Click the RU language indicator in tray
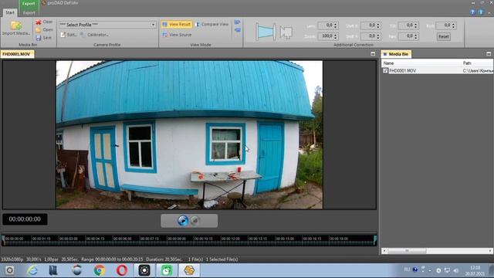The height and width of the screenshot is (278, 494). 407,270
